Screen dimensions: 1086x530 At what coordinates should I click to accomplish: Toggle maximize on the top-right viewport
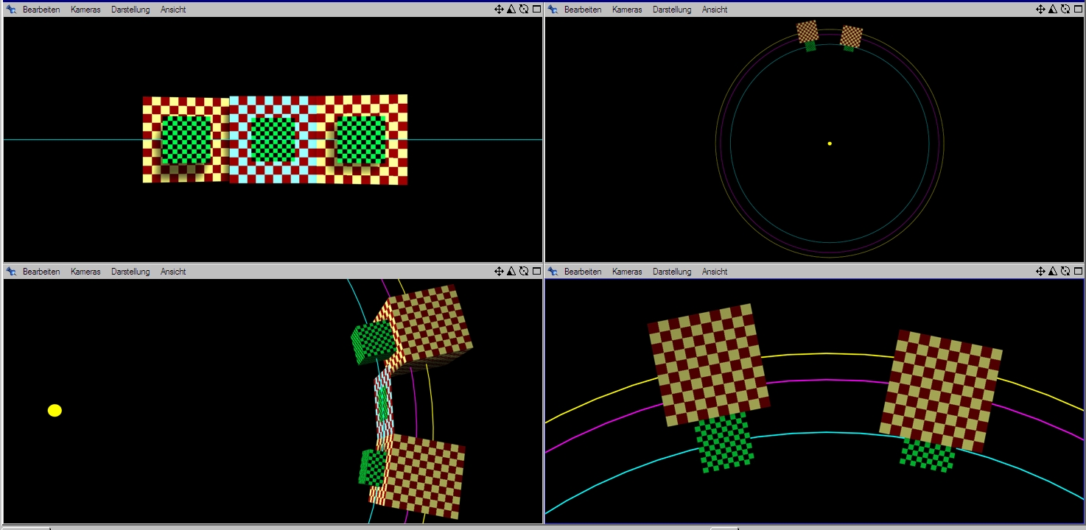click(1078, 10)
